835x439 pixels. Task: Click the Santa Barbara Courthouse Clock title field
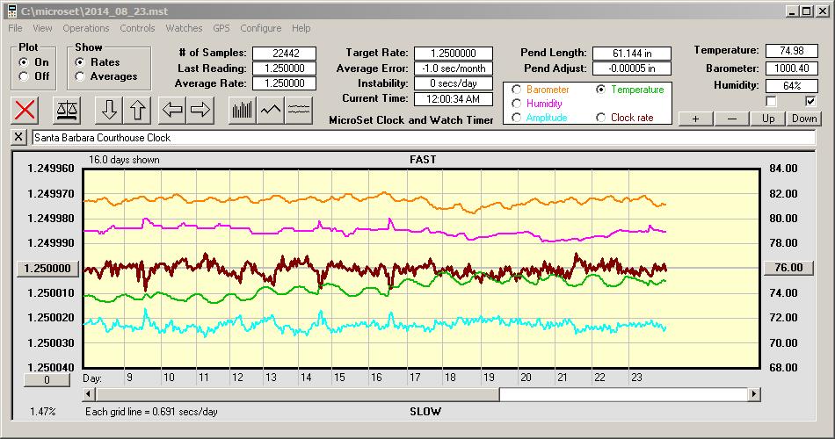(x=424, y=137)
